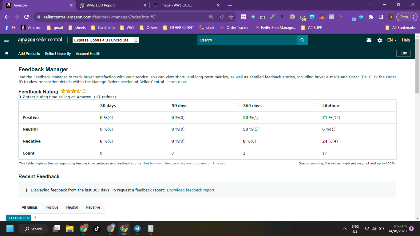Click See how your feedback displays link

184,163
